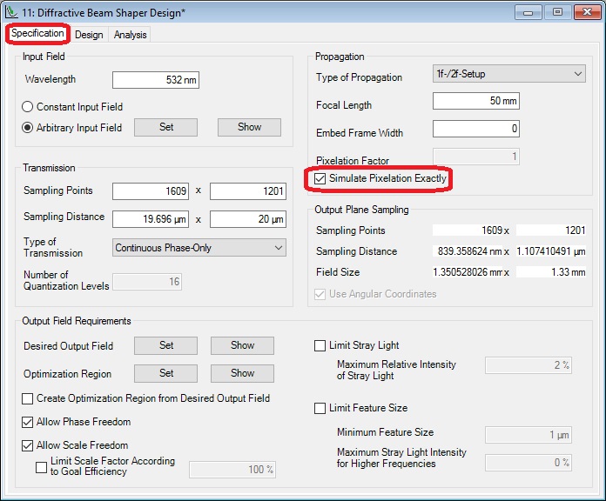Enable Limit Stray Light
Screen dimensions: 606x501
[320, 345]
